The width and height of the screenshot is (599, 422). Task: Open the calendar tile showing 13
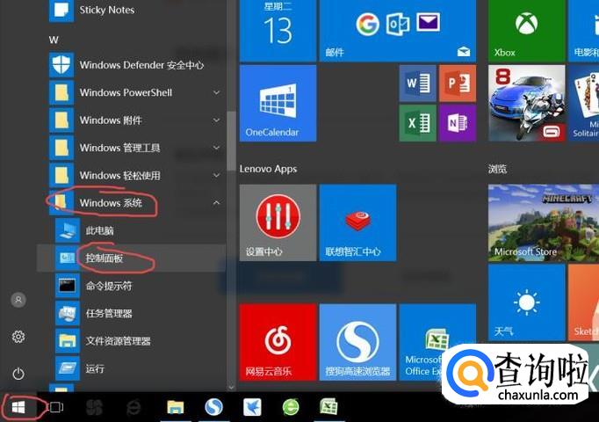[278, 31]
